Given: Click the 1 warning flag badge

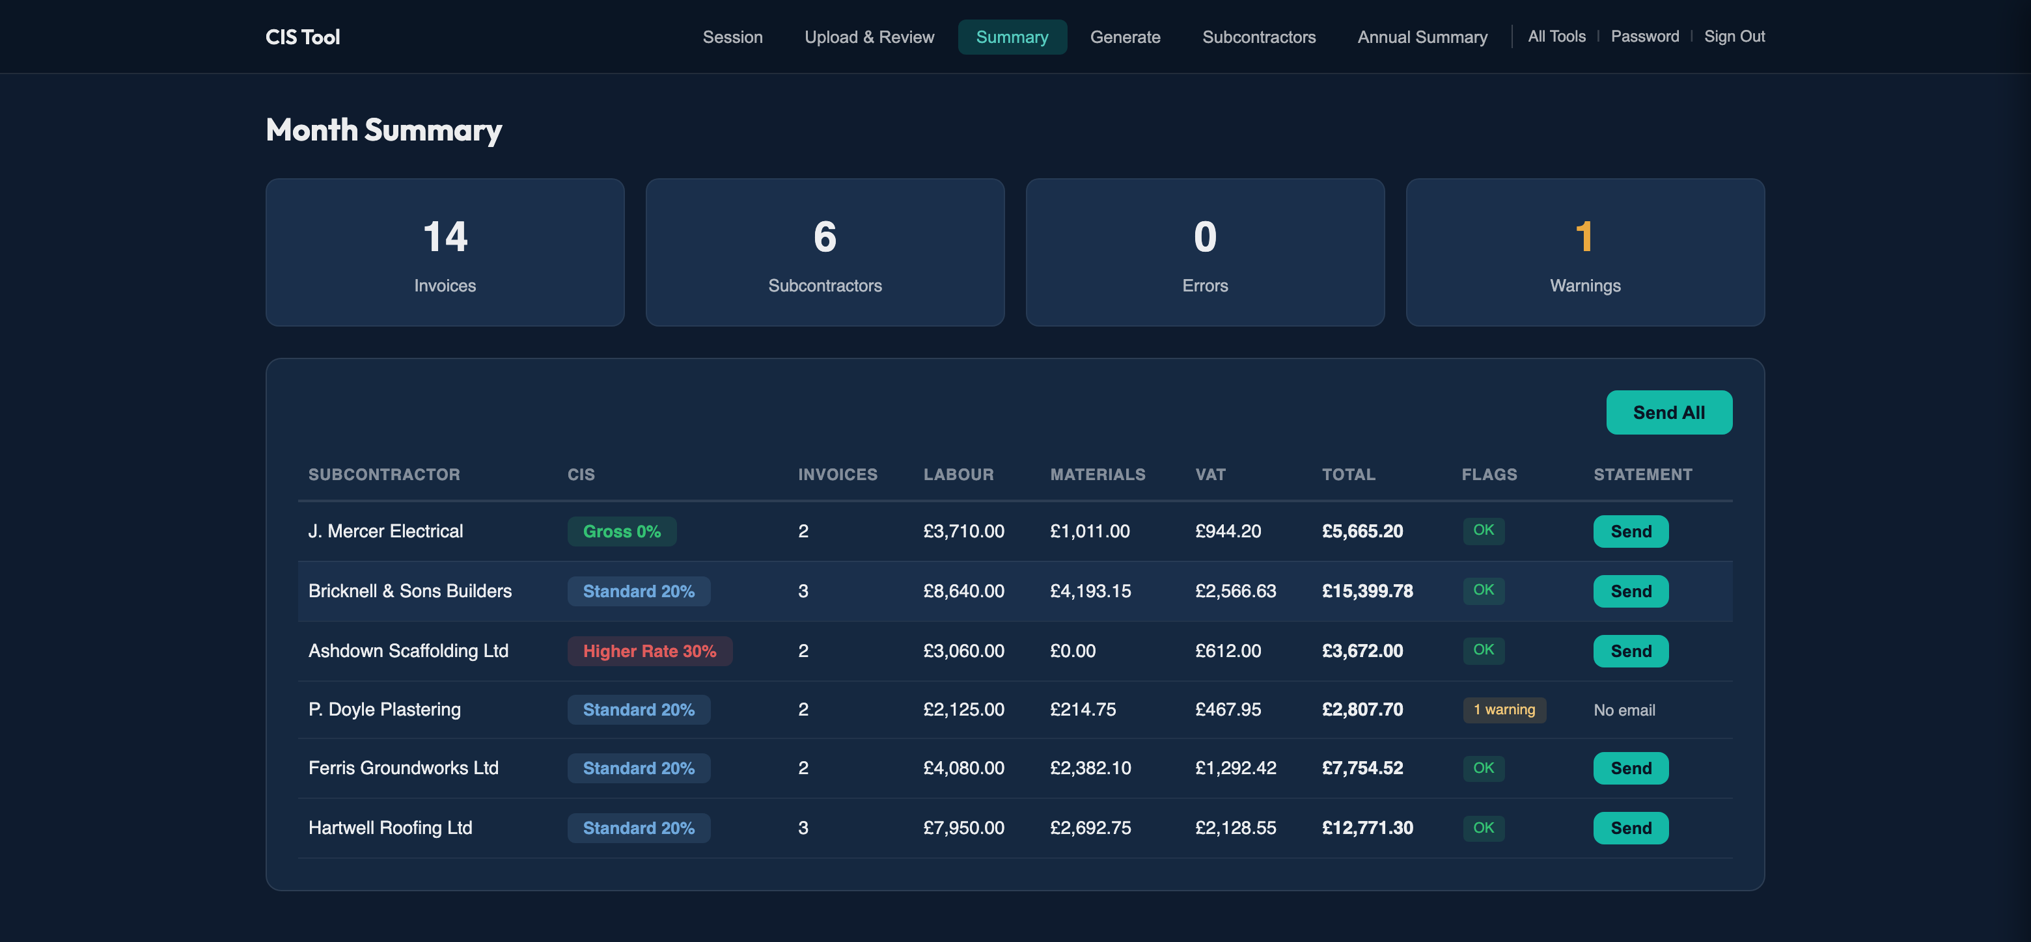Looking at the screenshot, I should (x=1504, y=710).
